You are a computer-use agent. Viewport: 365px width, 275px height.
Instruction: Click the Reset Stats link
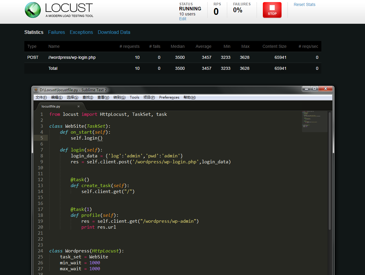click(304, 4)
